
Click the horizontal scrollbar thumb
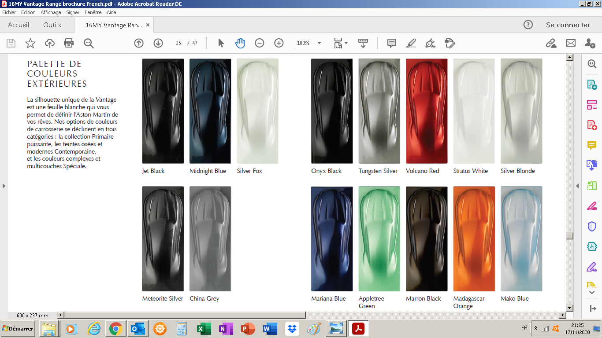click(185, 315)
